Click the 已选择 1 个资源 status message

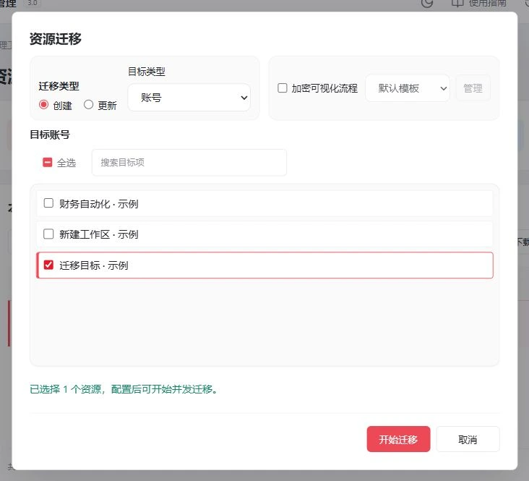click(x=124, y=389)
